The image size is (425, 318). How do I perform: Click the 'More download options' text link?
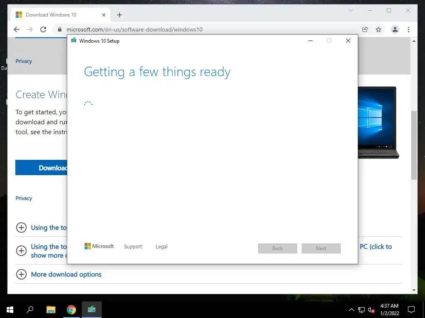66,274
